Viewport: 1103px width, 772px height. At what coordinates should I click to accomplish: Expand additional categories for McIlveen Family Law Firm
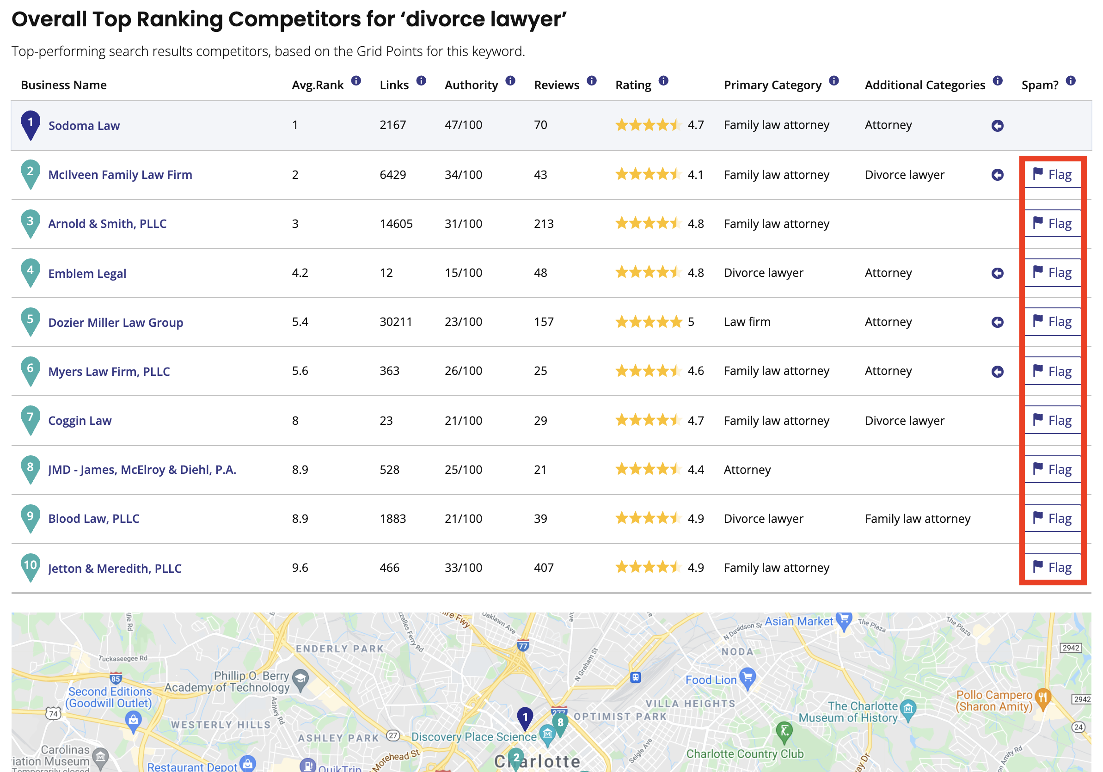tap(997, 175)
